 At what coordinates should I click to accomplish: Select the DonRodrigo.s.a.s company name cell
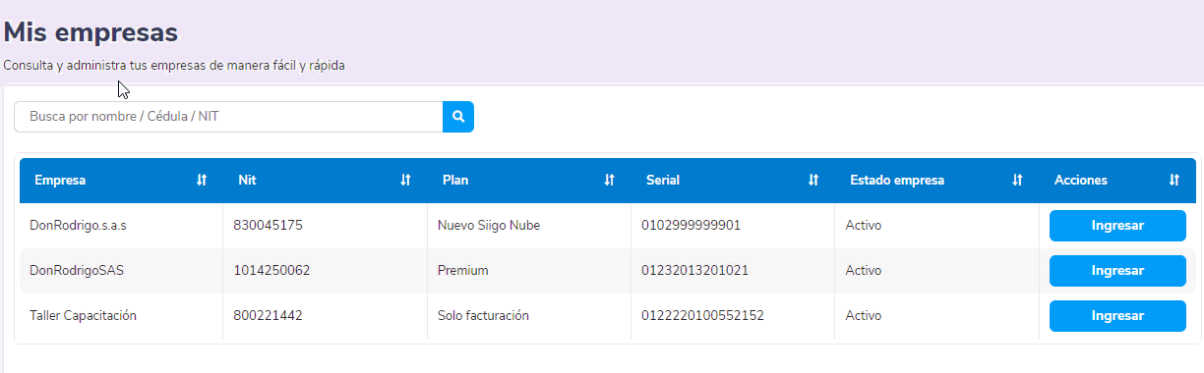tap(121, 226)
